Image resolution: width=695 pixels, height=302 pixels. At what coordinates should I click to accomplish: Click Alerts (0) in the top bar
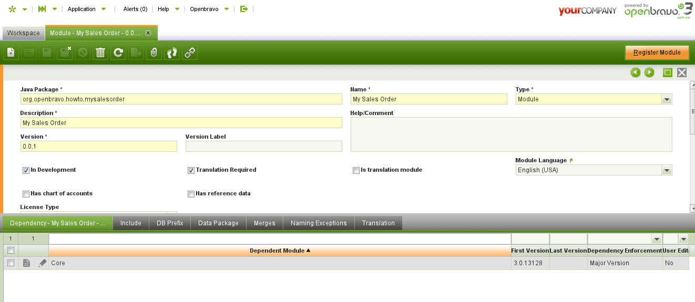coord(135,9)
